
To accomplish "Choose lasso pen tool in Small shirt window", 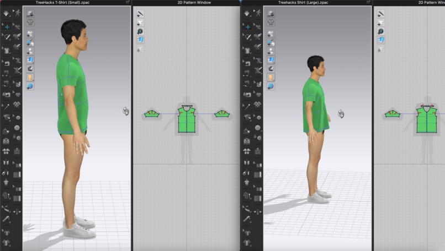I will [6, 37].
